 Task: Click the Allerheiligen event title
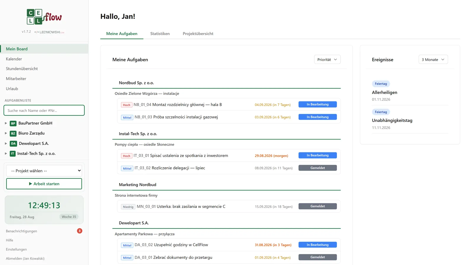coord(384,92)
